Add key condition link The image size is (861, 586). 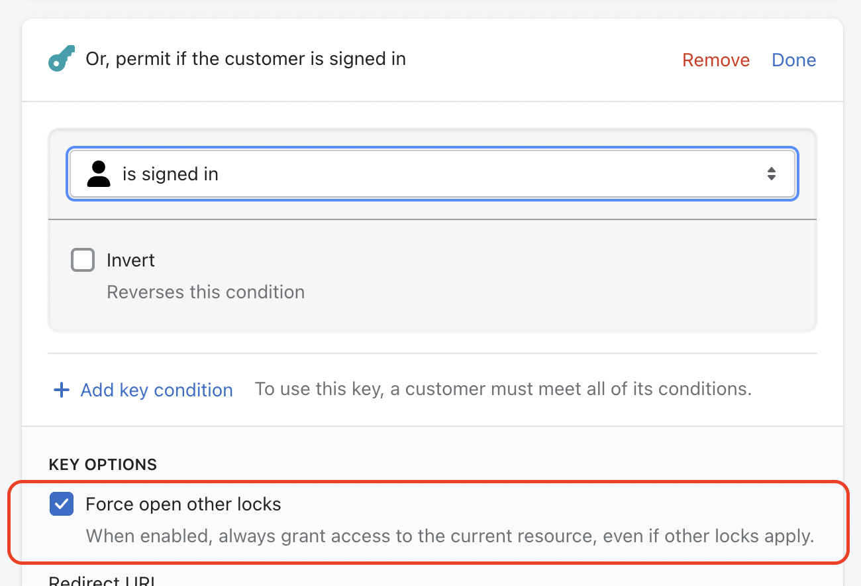pos(156,390)
